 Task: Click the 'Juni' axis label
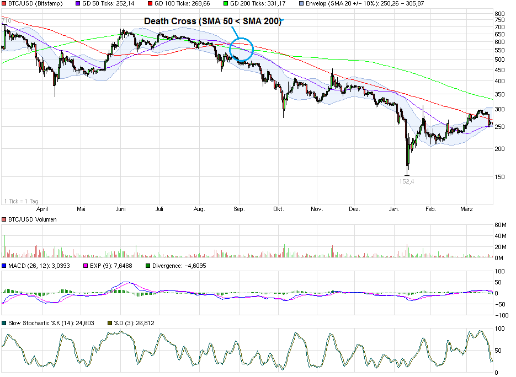pos(121,209)
